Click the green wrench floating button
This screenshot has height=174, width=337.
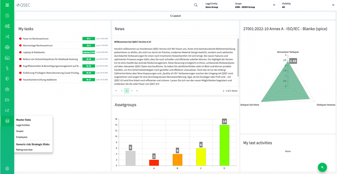(323, 167)
